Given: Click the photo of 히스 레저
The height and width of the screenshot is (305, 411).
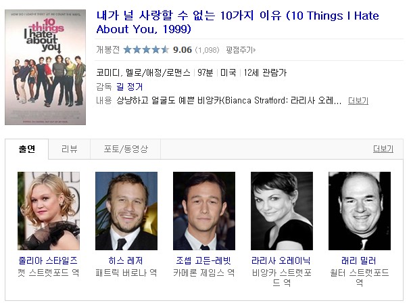Looking at the screenshot, I should click(126, 211).
